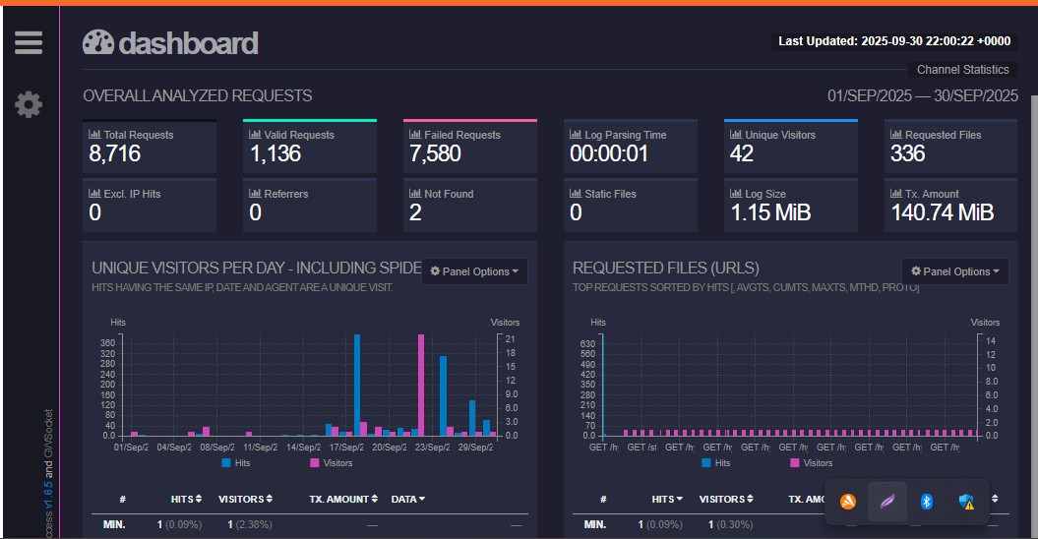Sort Unique Visitors table by Hits
The height and width of the screenshot is (539, 1038).
pos(186,499)
